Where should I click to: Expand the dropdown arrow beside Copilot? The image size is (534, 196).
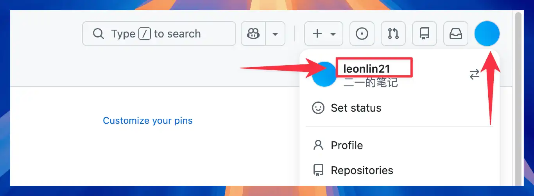(x=275, y=34)
